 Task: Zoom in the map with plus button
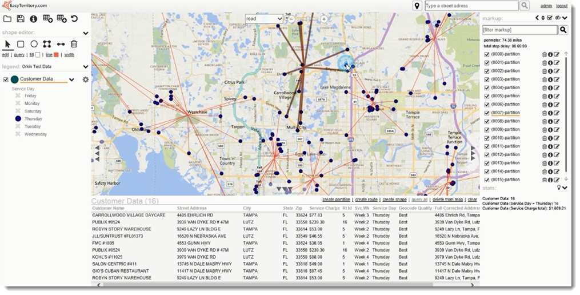pyautogui.click(x=323, y=19)
